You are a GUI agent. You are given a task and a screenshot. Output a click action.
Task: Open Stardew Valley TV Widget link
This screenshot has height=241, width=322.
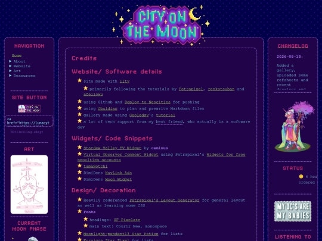click(112, 148)
